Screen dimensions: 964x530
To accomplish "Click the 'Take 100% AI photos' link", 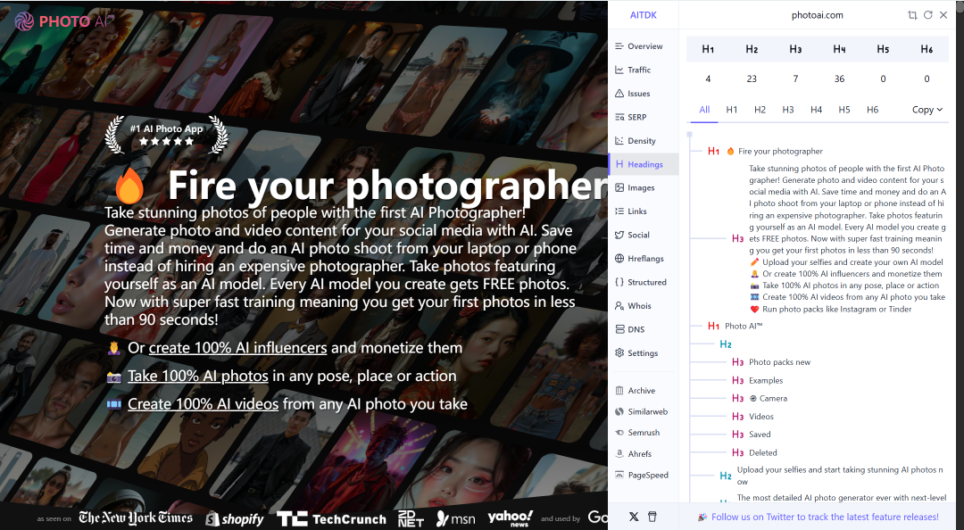I will click(x=198, y=376).
